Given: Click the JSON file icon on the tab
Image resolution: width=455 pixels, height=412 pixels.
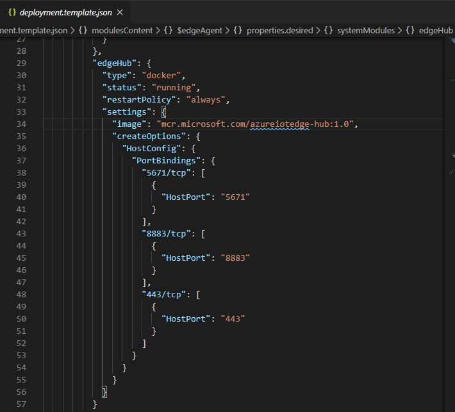Looking at the screenshot, I should (12, 12).
